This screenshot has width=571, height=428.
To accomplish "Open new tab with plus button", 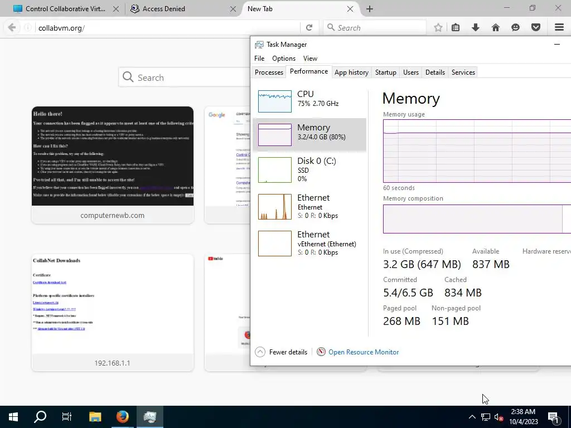I will coord(370,9).
